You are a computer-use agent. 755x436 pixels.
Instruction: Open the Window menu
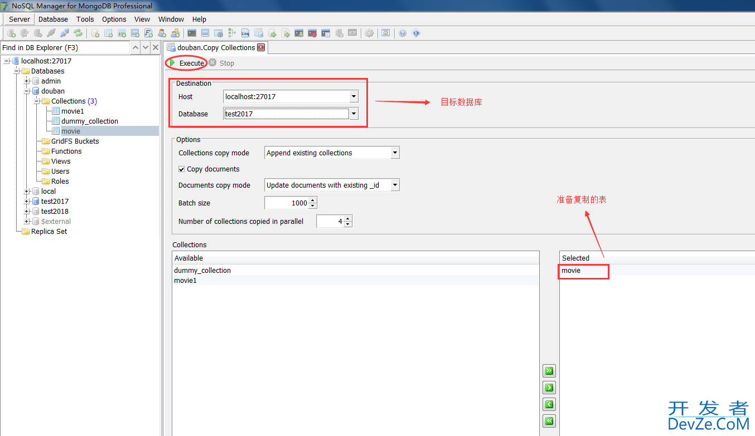171,19
